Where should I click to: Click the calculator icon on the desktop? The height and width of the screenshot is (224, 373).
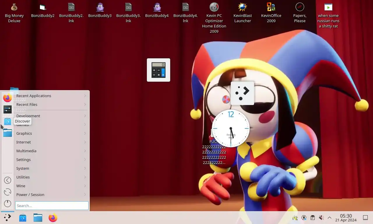coord(159,70)
